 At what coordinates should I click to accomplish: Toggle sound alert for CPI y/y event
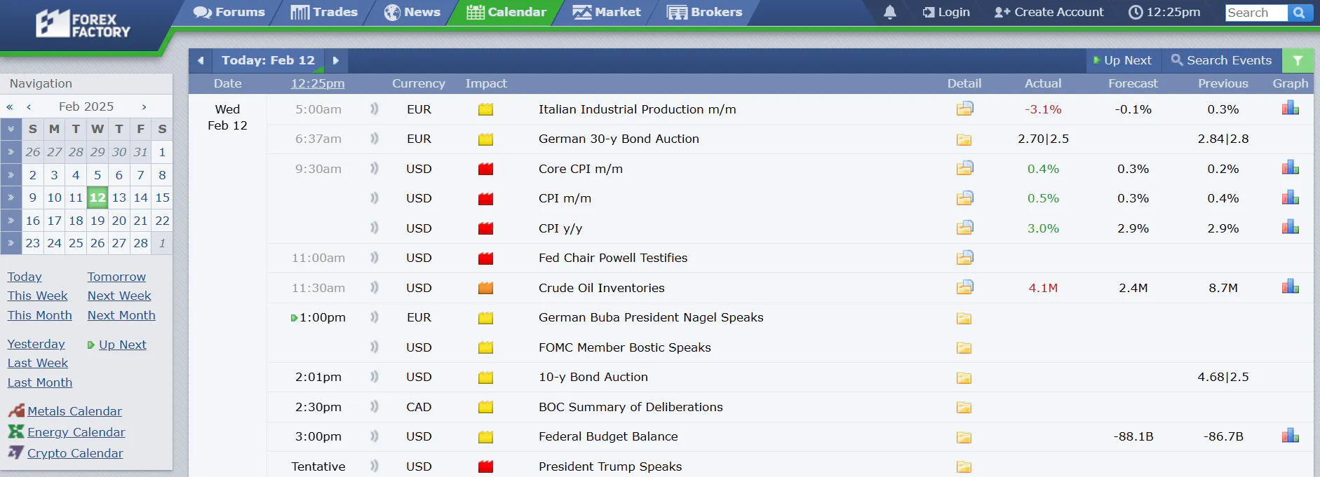coord(375,228)
